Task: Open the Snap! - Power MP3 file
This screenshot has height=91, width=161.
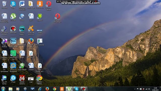Action: pos(40,66)
